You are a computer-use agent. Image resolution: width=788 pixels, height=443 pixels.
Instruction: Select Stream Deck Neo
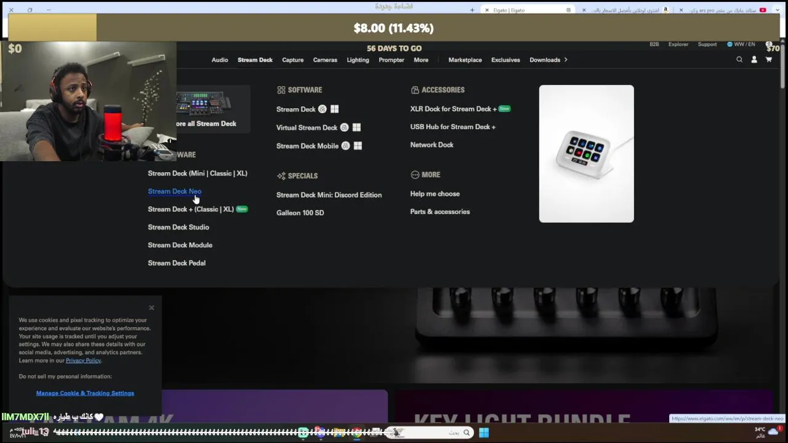(174, 191)
